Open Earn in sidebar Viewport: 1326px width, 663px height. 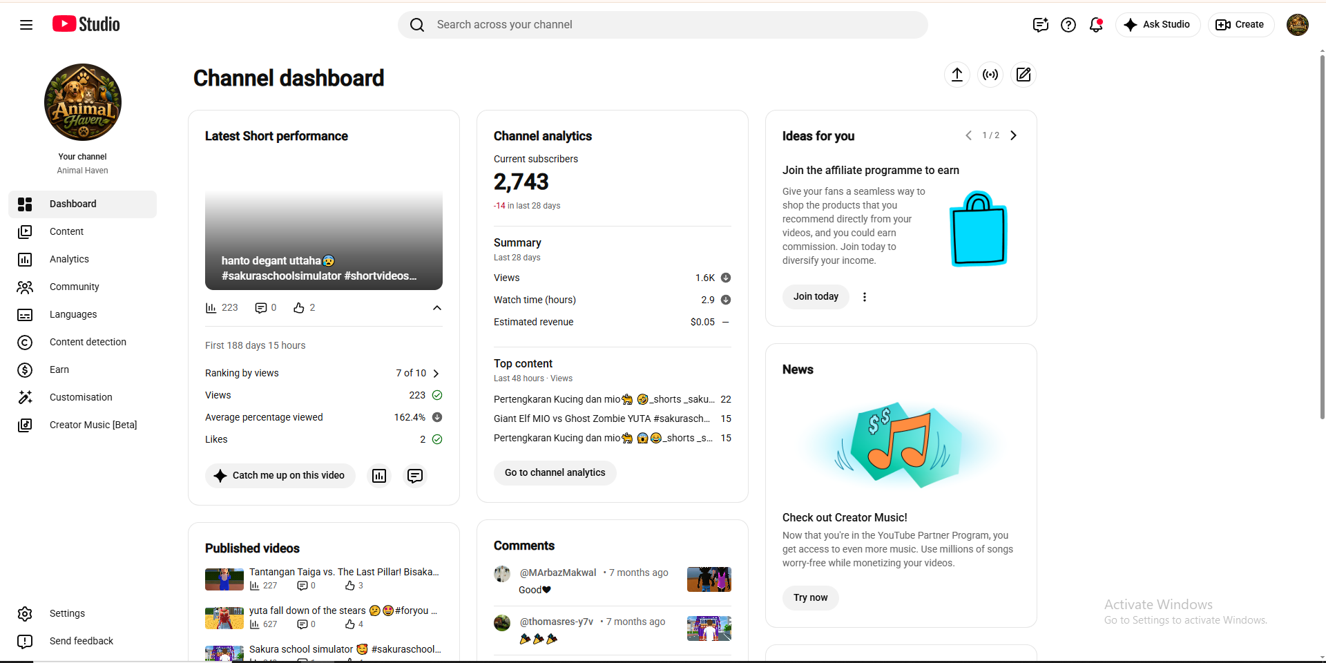[x=83, y=370]
